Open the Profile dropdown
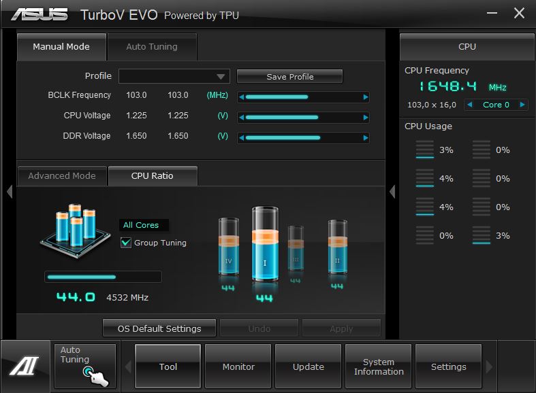This screenshot has height=393, width=536. [174, 76]
